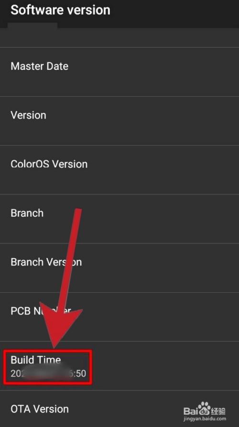
Task: Click the 经验 characters in the watermark
Action: [218, 411]
